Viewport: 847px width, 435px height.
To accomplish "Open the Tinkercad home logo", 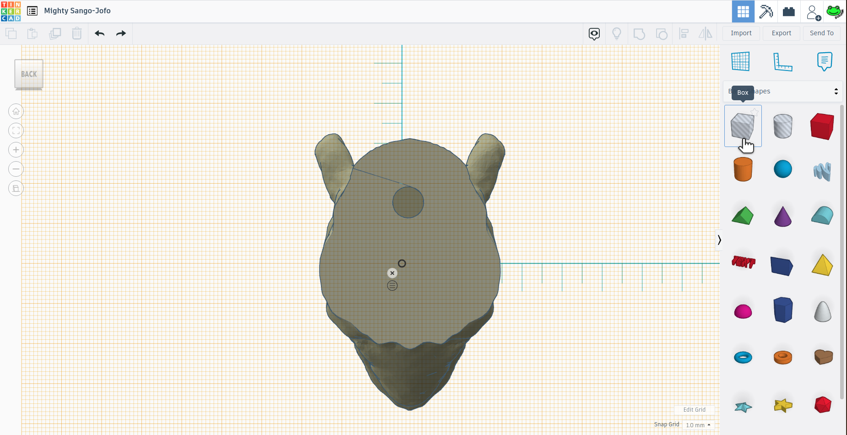I will coord(11,11).
